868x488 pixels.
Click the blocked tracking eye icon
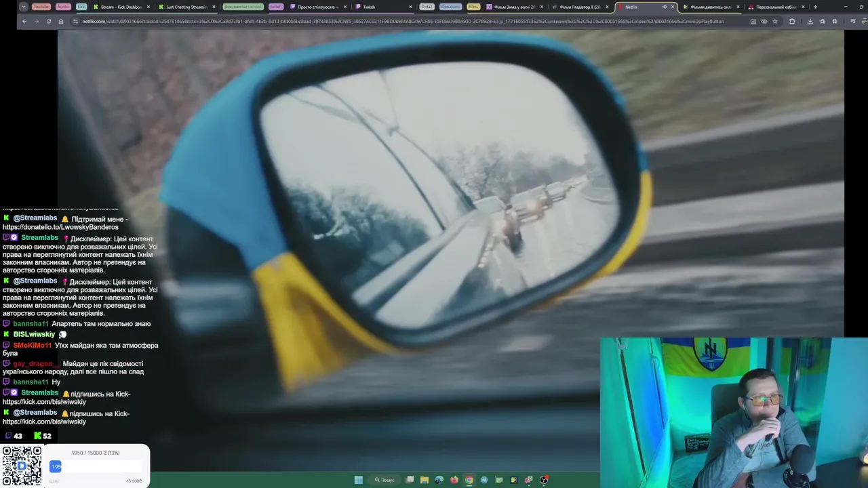[x=764, y=21]
